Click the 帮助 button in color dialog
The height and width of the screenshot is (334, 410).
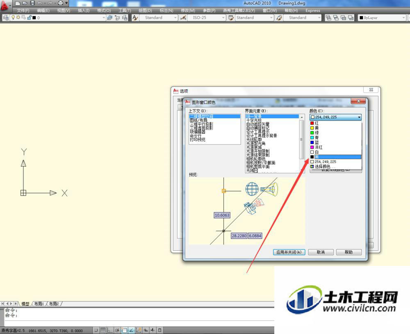click(x=348, y=252)
